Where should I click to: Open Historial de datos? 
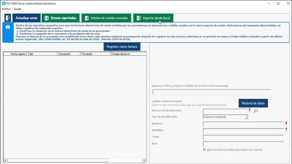253,103
